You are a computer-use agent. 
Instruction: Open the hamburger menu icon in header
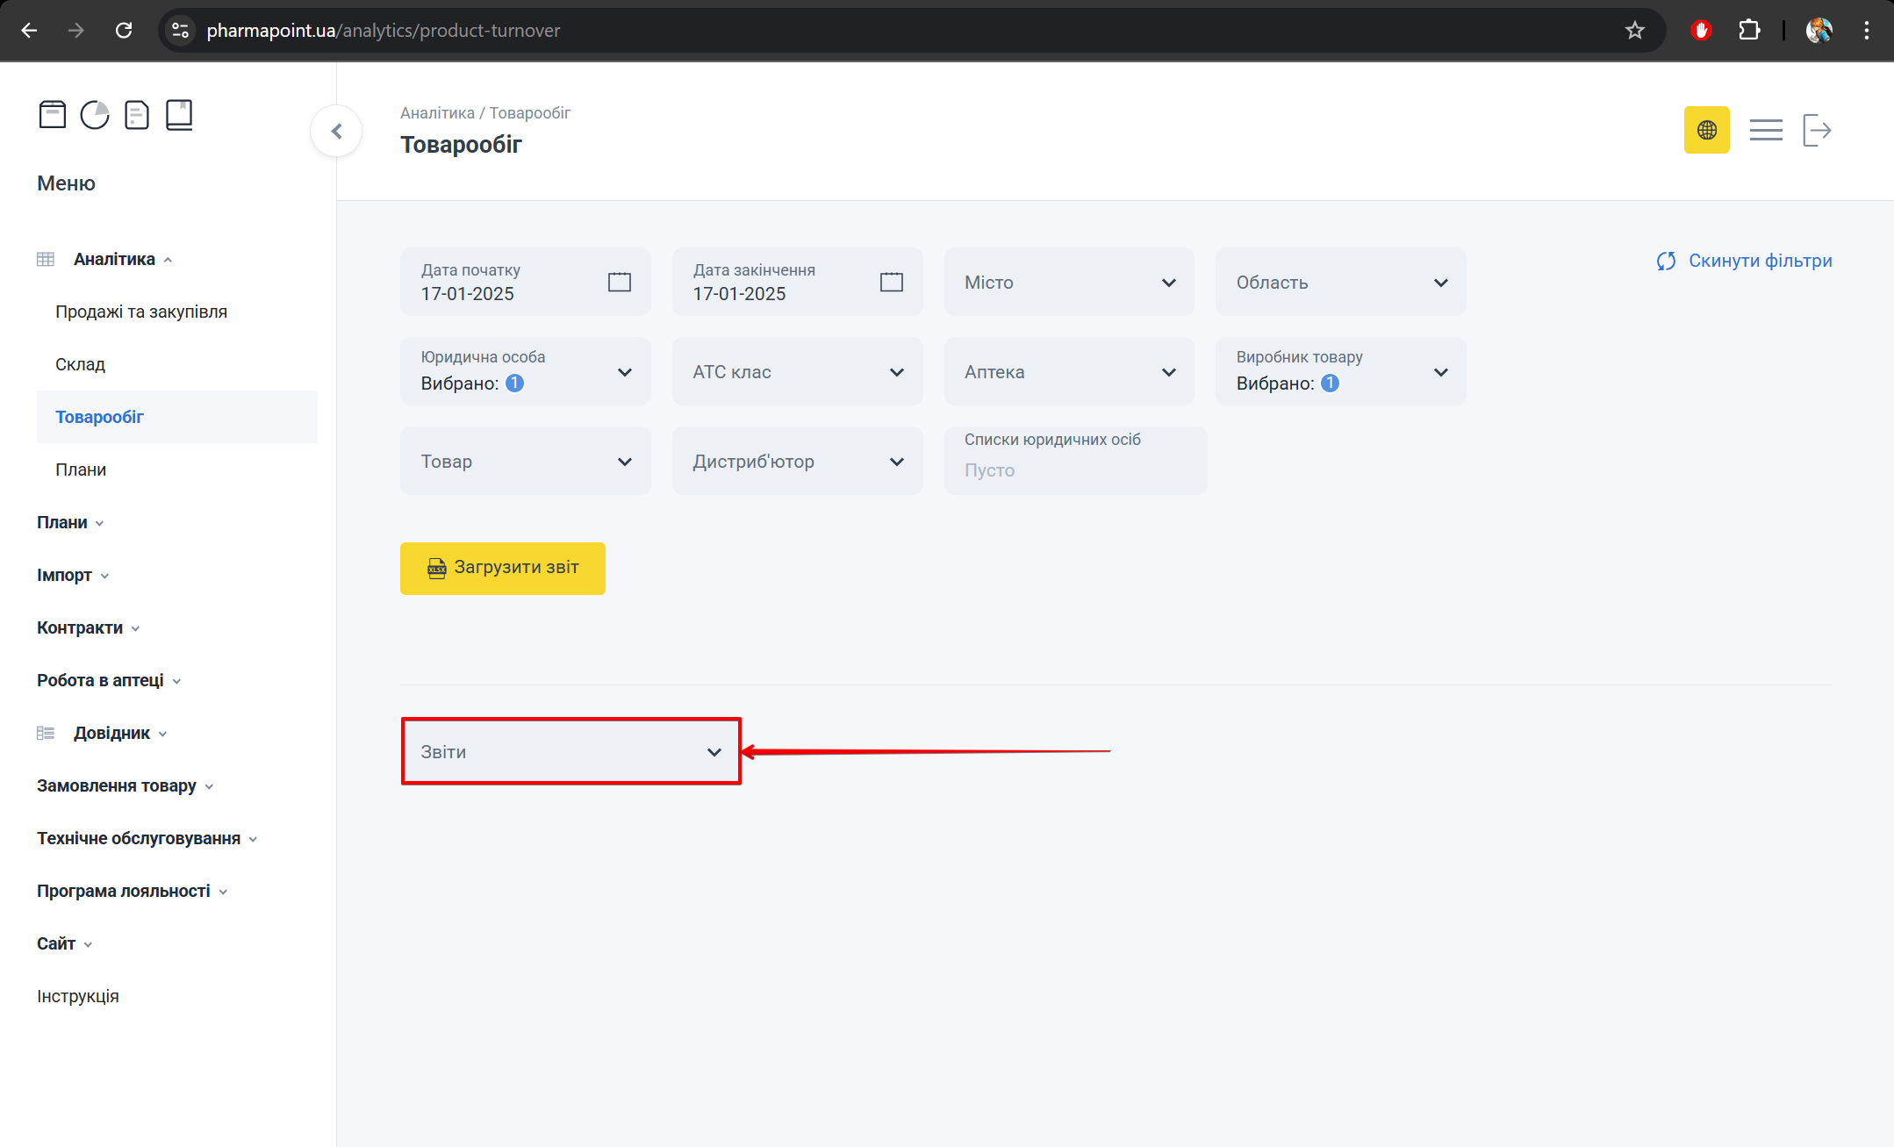pos(1765,131)
